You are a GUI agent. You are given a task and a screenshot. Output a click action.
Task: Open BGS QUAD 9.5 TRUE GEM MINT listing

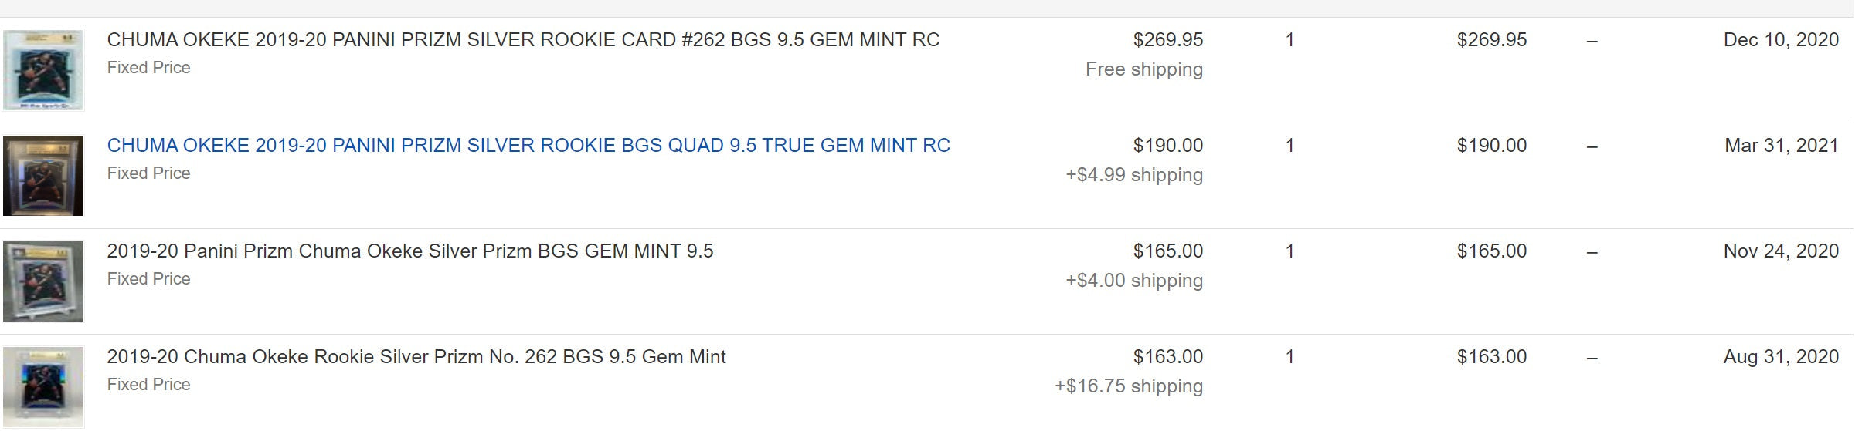(528, 146)
